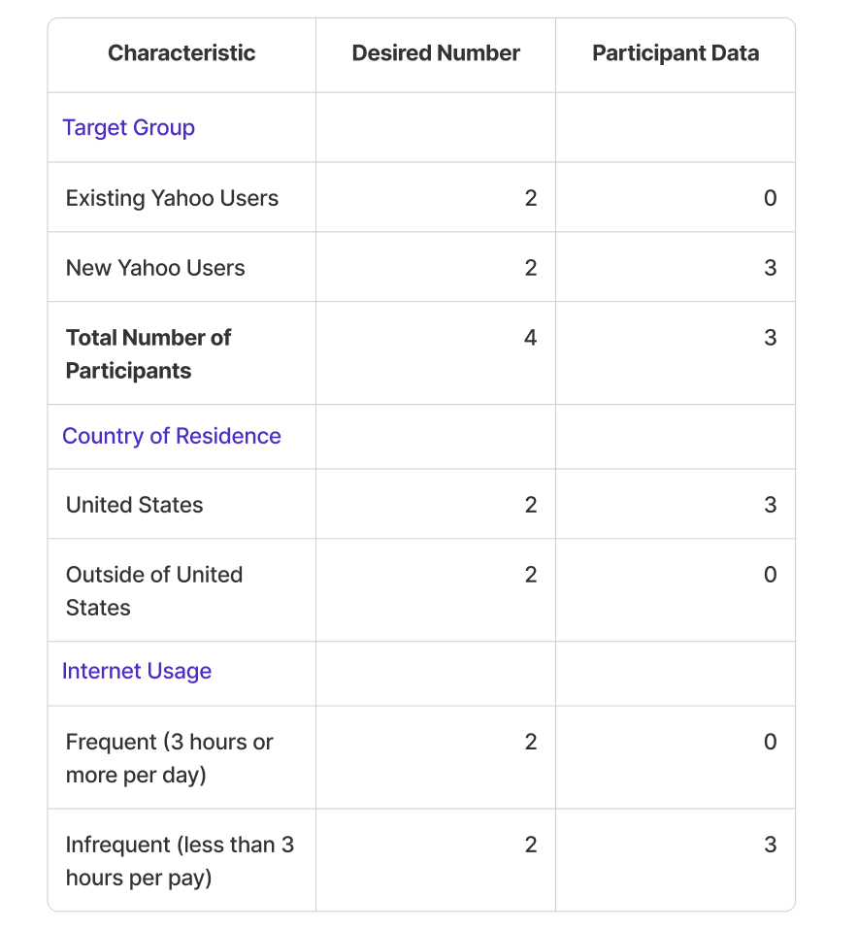
Task: Click desired number 2 for Existing Yahoo Users
Action: point(531,198)
